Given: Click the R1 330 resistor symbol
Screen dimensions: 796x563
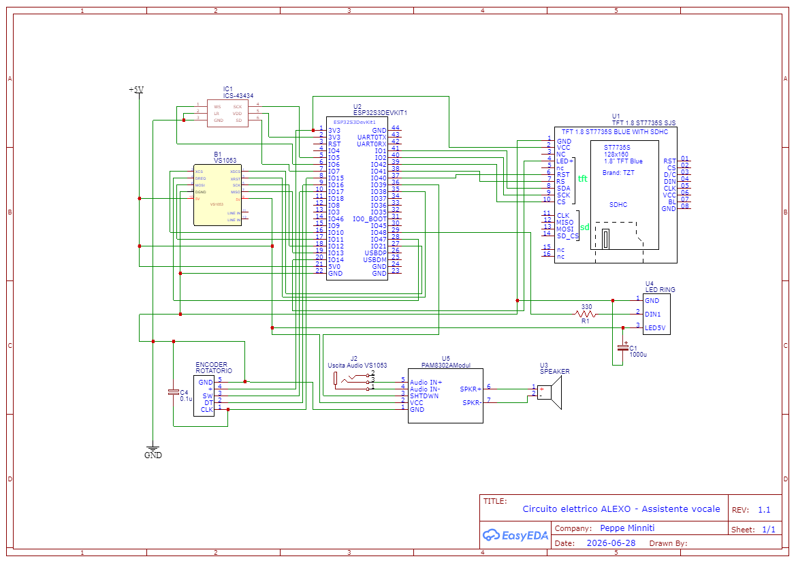Looking at the screenshot, I should click(x=586, y=315).
